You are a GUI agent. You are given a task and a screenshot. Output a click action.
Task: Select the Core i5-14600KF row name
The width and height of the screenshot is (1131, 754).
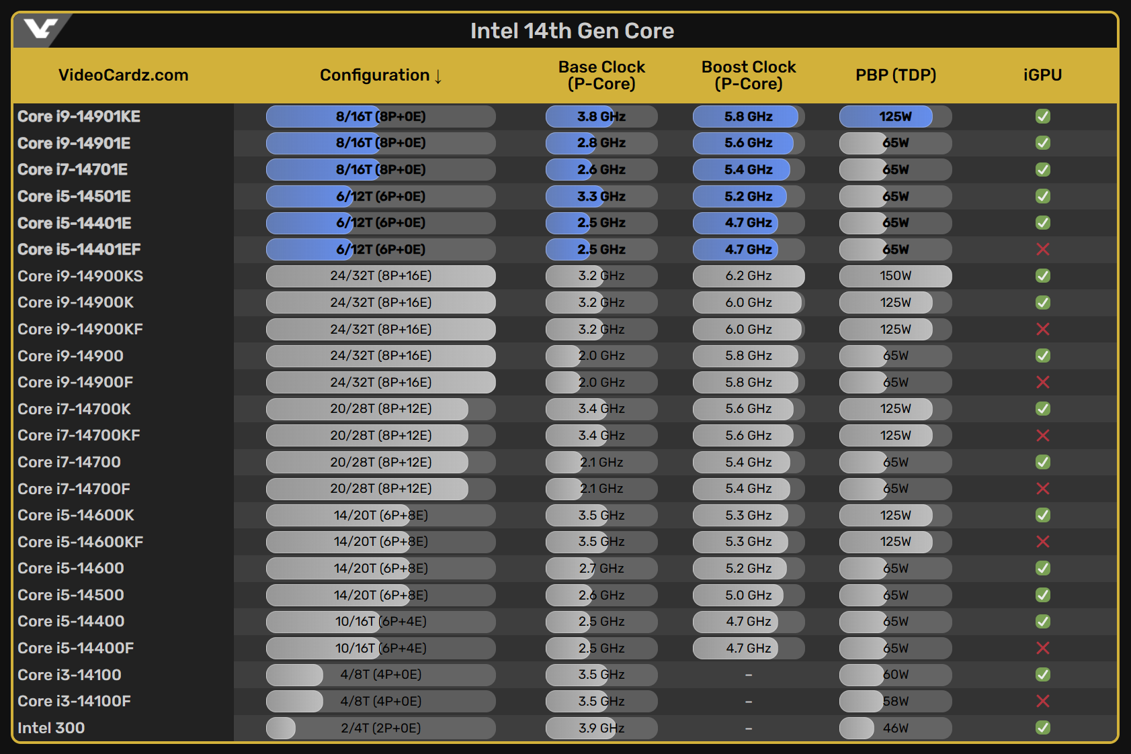pos(81,542)
